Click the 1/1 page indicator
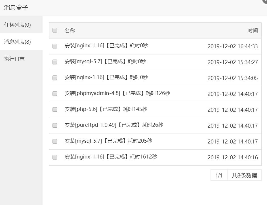 (219, 175)
